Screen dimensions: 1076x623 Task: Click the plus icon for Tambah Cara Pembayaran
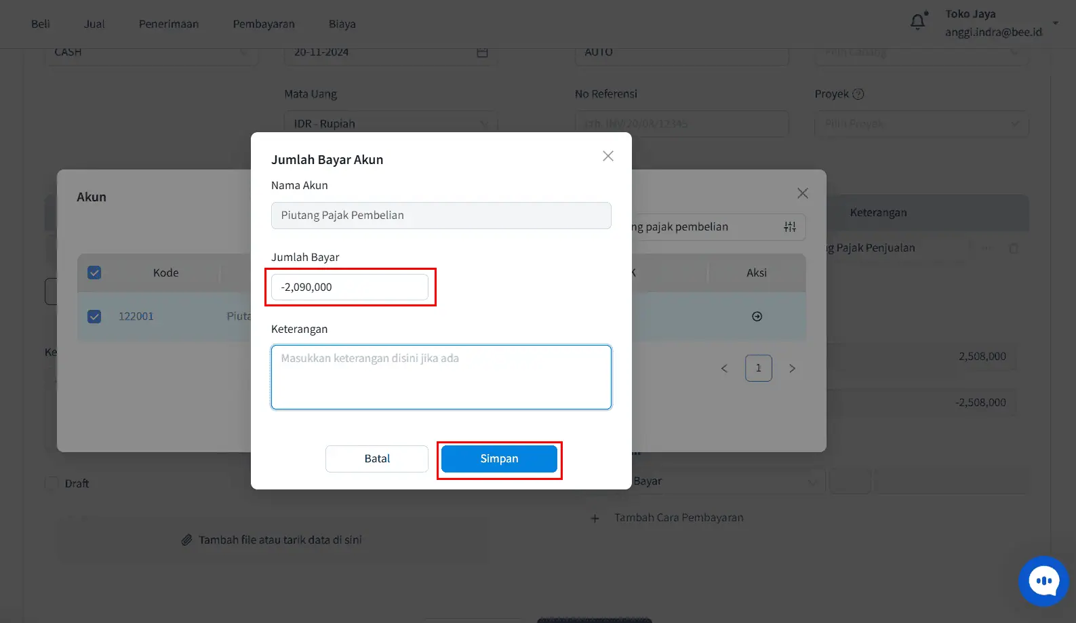595,519
